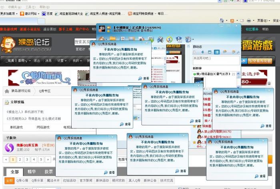Click the blue gear icon in QQ group toolbar
Viewport: 280px width, 189px height.
(188, 40)
